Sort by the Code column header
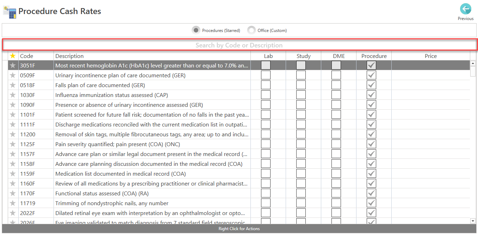Viewport: 478px width, 234px height. (36, 56)
